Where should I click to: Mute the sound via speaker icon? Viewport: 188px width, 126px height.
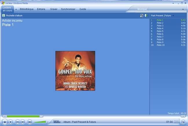click(x=30, y=122)
